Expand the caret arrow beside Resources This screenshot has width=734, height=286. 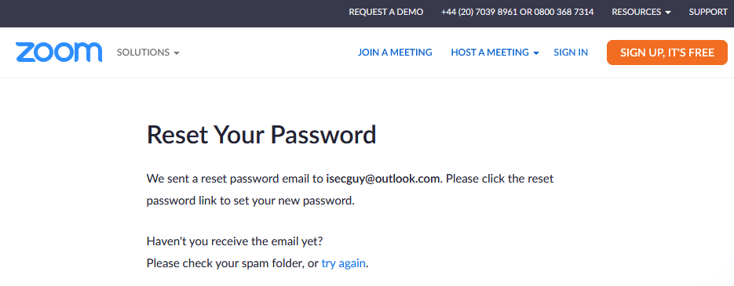pos(667,13)
